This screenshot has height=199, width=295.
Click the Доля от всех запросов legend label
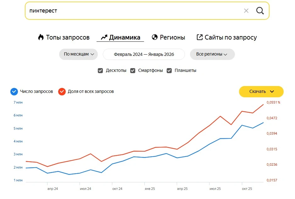coord(91,92)
